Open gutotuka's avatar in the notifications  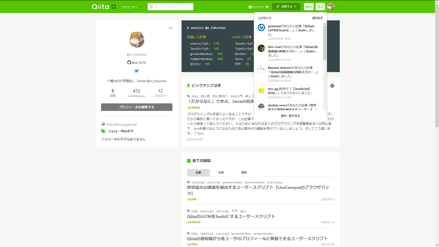pos(261,27)
